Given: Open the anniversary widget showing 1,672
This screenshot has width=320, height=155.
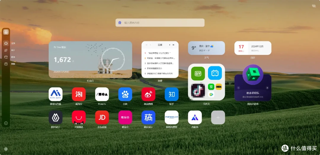Looking at the screenshot, I should click(90, 60).
